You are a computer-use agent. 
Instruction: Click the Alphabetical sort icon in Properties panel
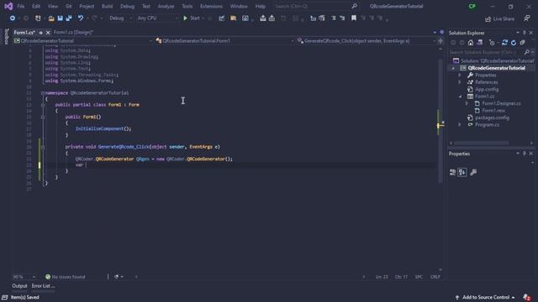(x=462, y=172)
